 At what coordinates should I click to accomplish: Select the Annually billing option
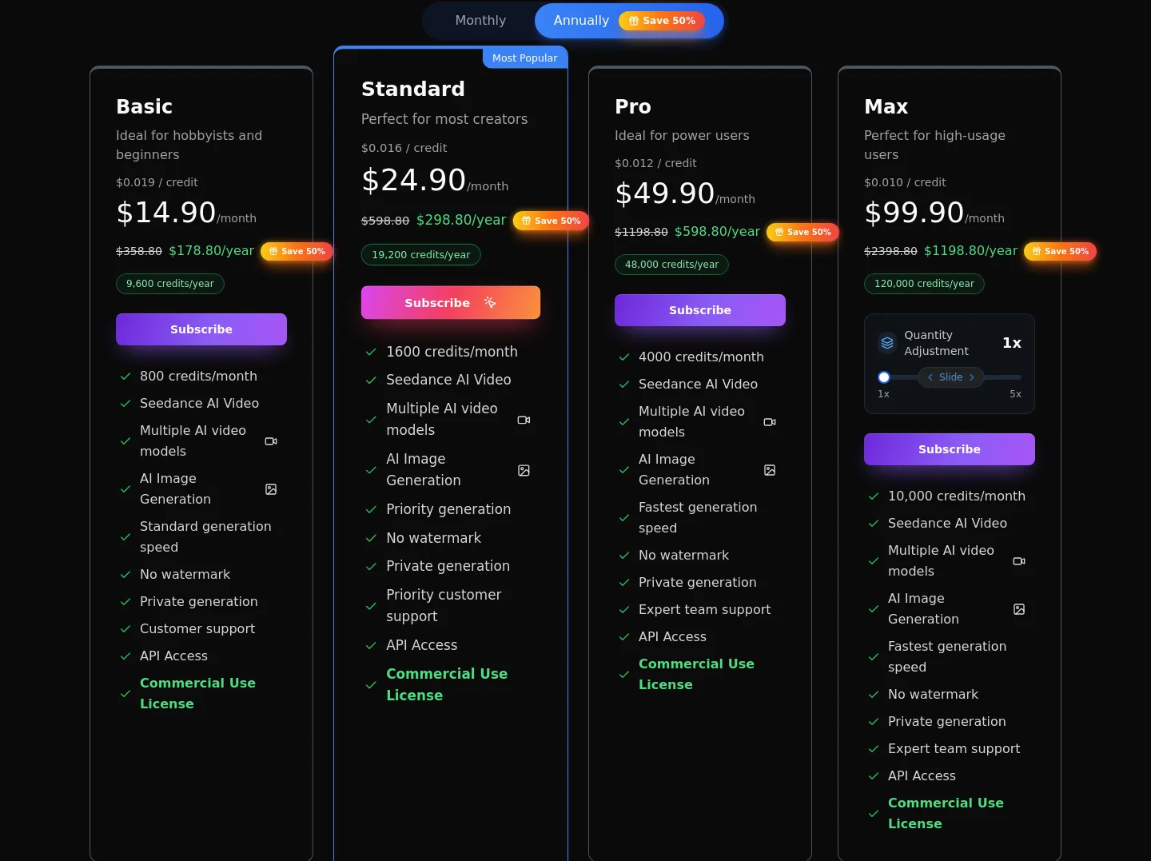point(629,21)
